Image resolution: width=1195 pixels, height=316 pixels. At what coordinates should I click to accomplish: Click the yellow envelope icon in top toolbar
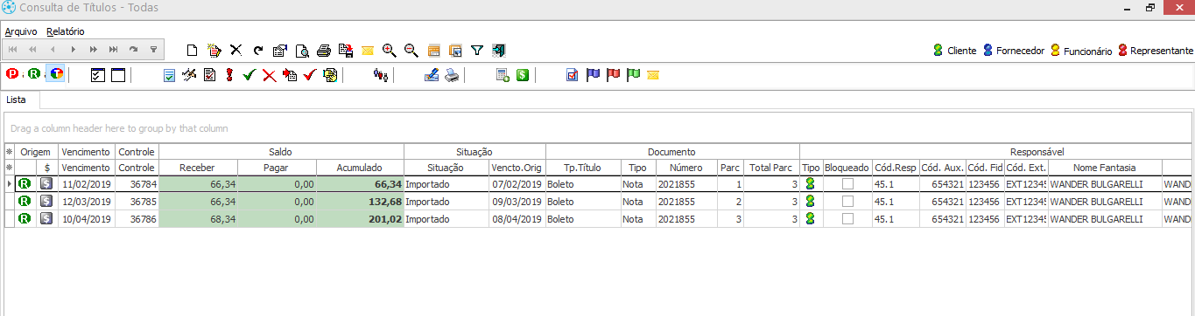[x=368, y=50]
